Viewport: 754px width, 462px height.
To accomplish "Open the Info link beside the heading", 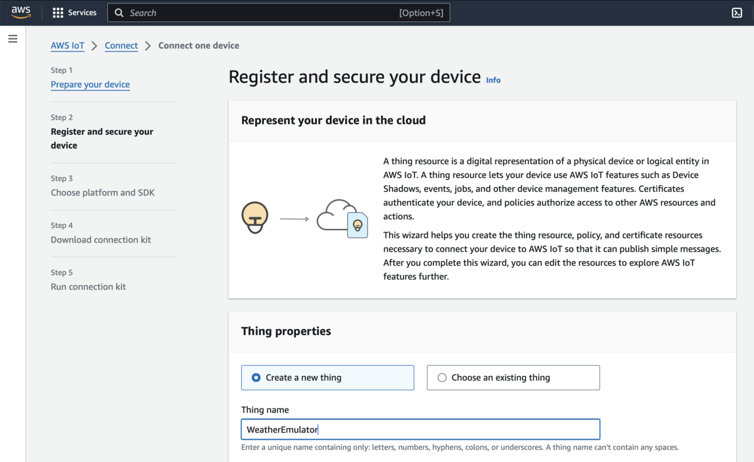I will (x=493, y=80).
